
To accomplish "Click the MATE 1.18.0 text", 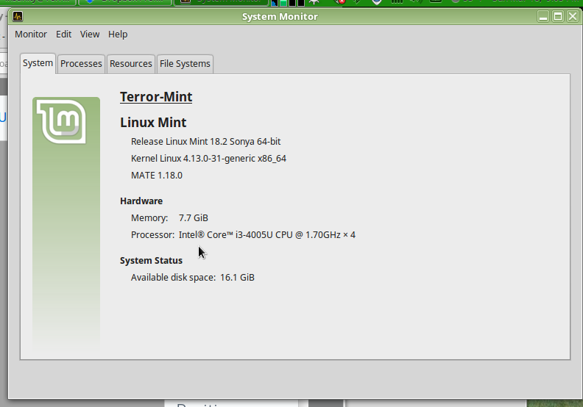I will (157, 175).
